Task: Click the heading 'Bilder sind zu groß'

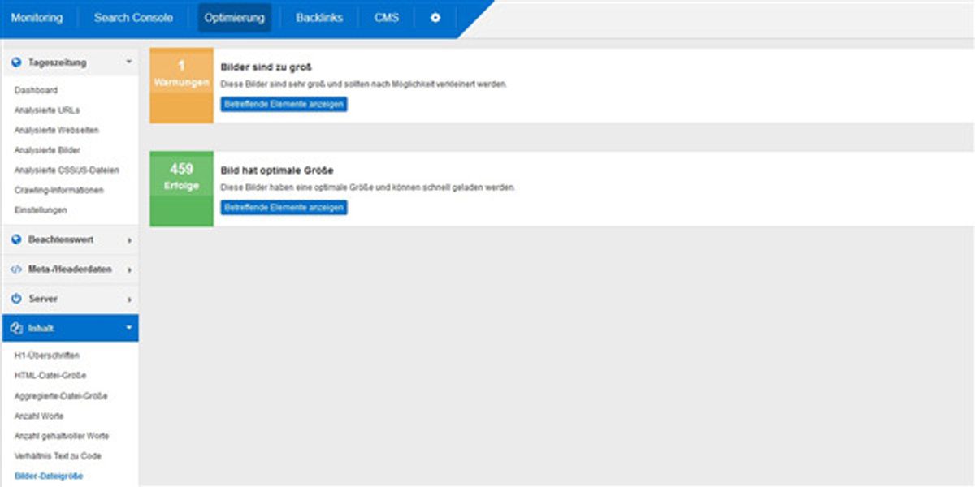Action: tap(267, 67)
